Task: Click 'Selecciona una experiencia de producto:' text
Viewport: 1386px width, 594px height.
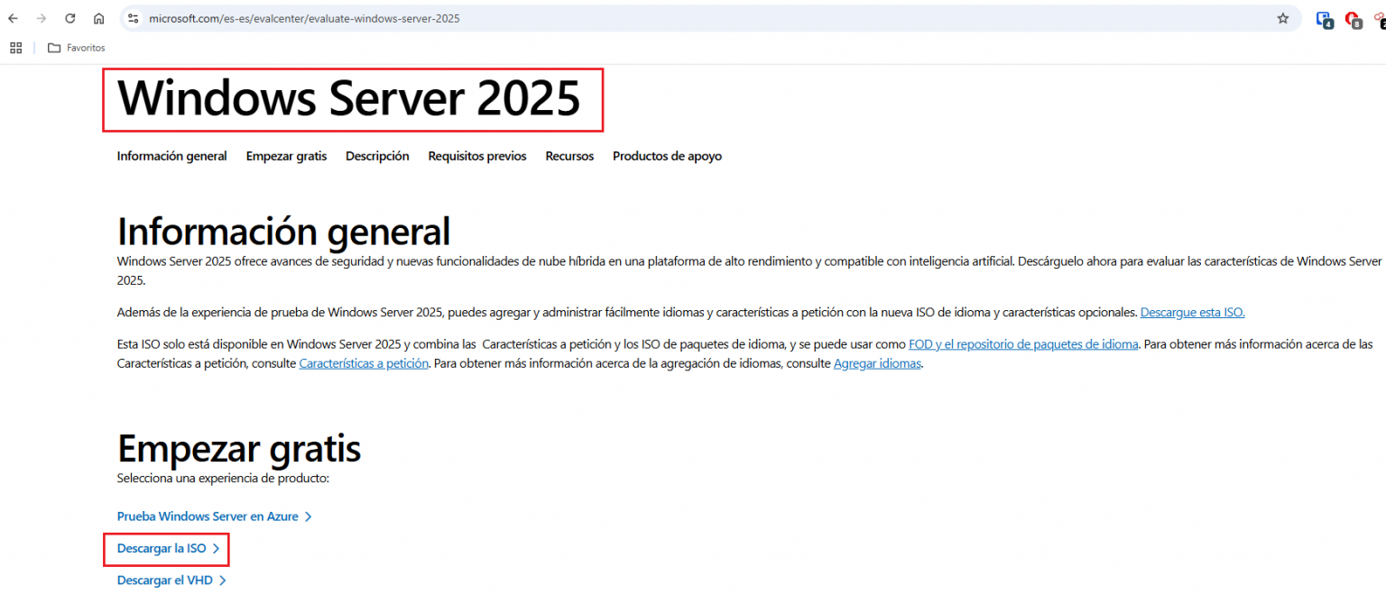Action: pyautogui.click(x=223, y=478)
